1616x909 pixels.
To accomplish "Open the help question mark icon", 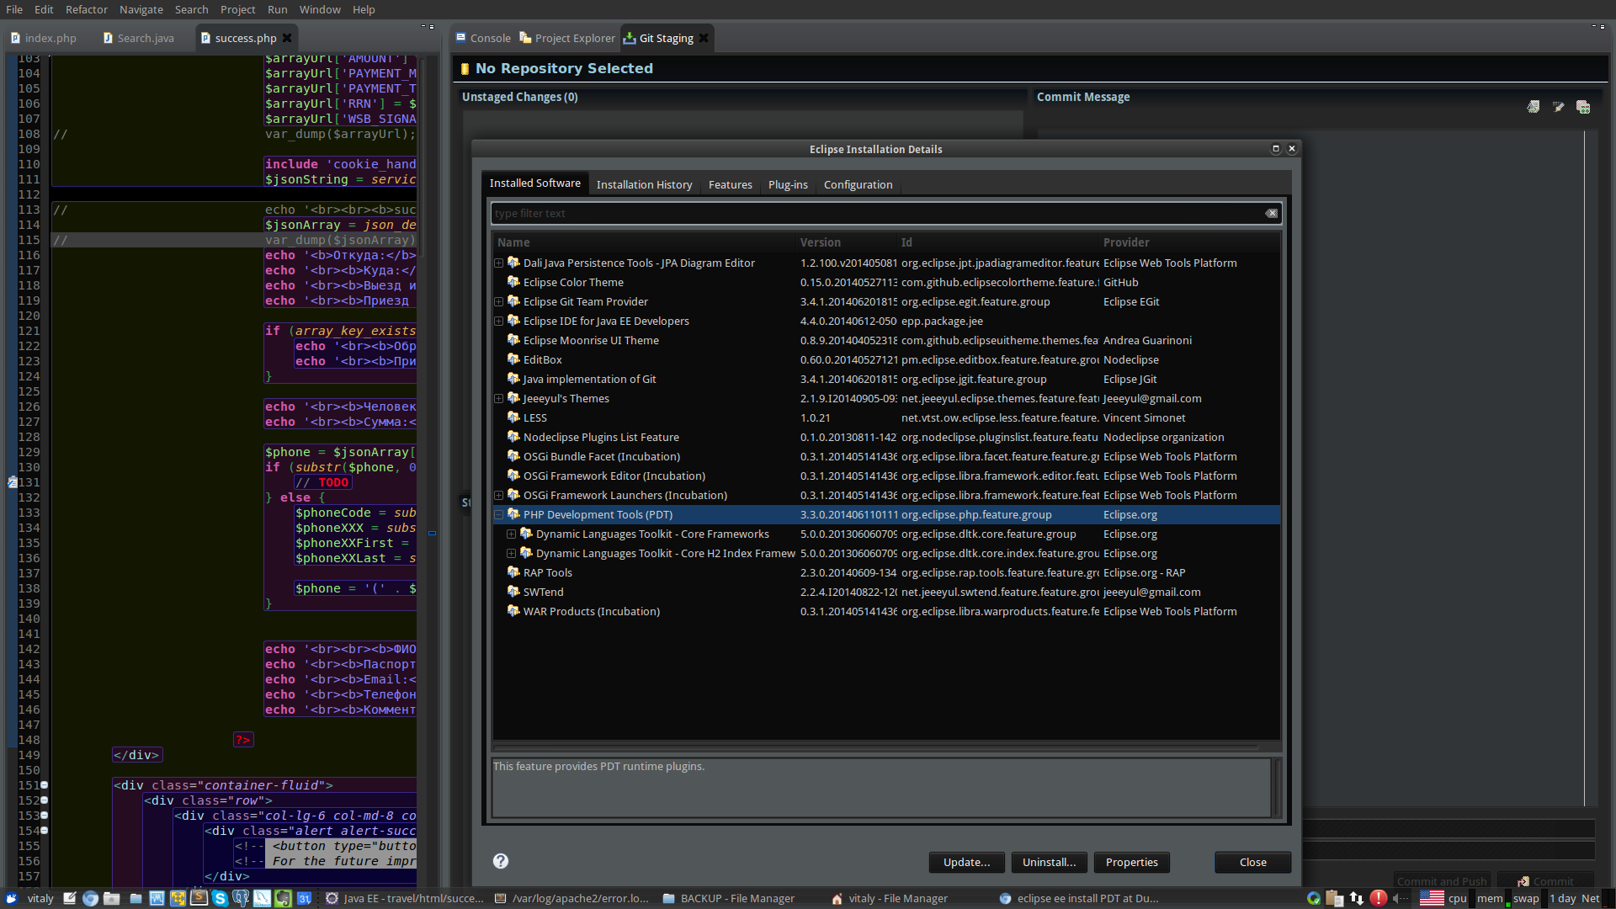I will pos(501,861).
